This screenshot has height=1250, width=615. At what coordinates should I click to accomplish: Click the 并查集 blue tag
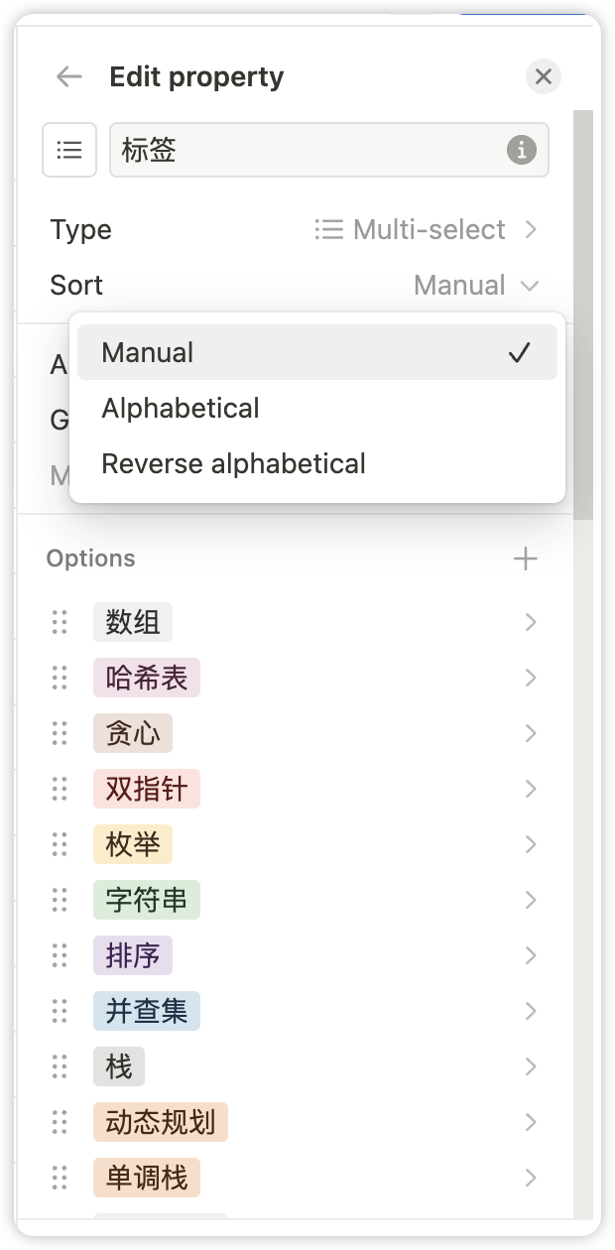[147, 1011]
